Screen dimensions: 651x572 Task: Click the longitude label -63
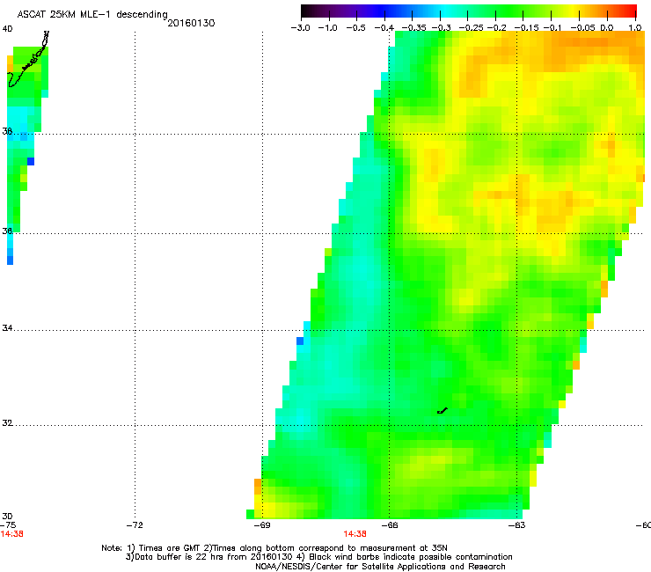click(516, 525)
